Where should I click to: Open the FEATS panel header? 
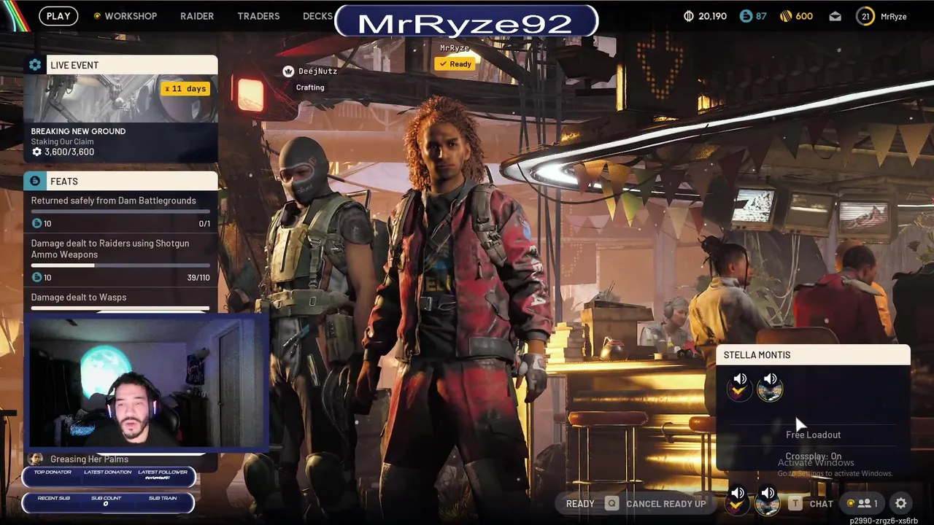(120, 181)
